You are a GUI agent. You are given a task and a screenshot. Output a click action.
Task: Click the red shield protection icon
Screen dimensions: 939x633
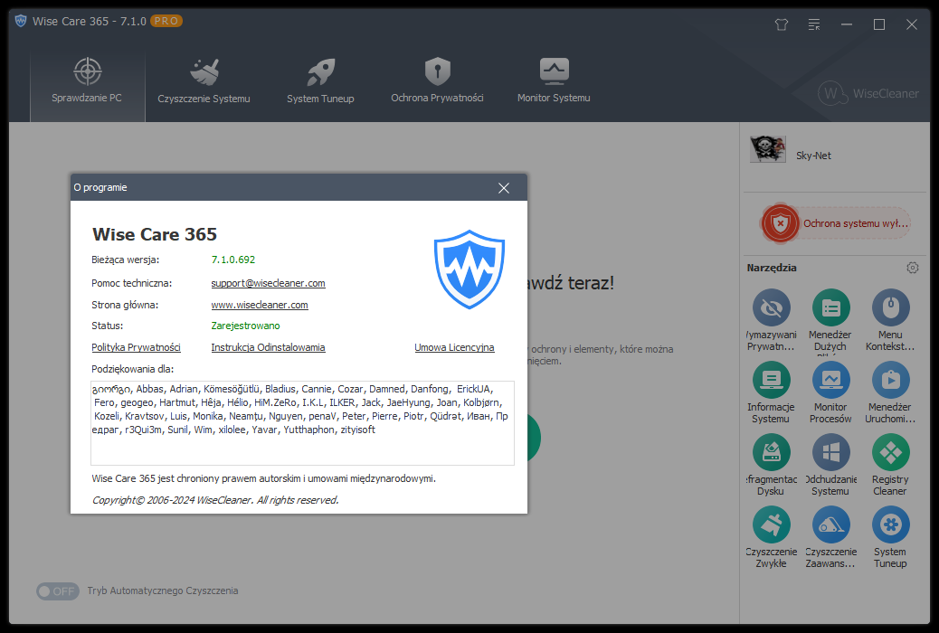(x=781, y=224)
